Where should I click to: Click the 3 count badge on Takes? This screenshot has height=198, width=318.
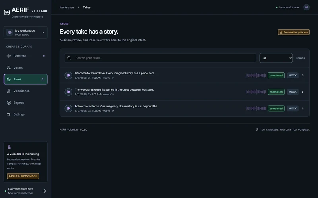pyautogui.click(x=43, y=79)
